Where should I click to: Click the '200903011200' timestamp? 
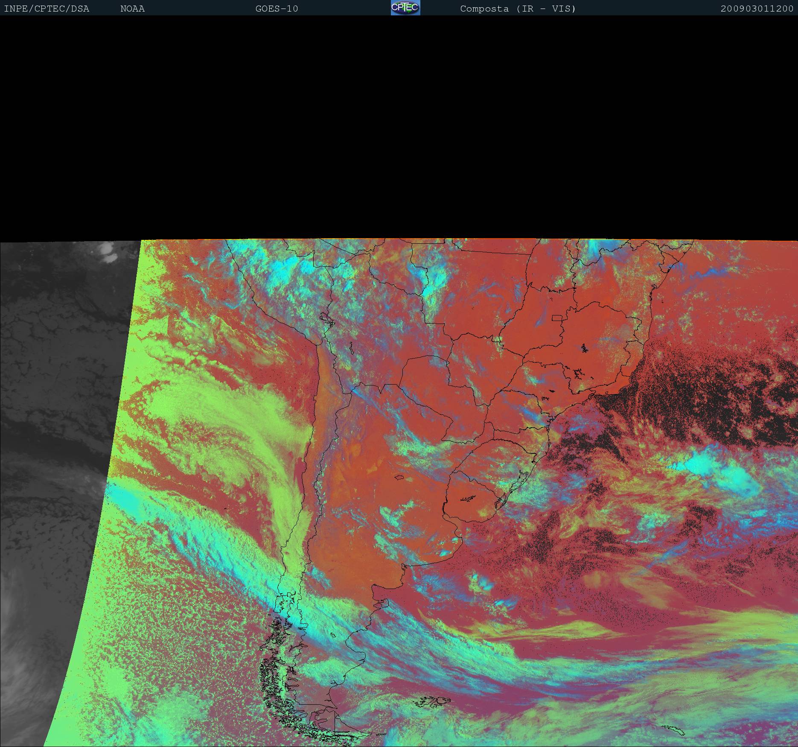click(757, 9)
